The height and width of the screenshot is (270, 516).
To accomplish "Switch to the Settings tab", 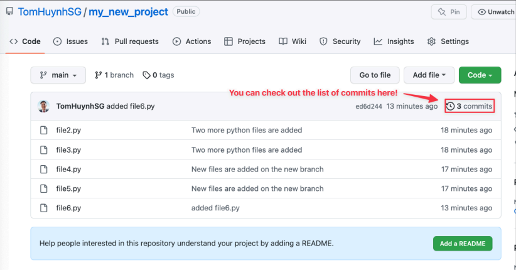I will pyautogui.click(x=448, y=41).
